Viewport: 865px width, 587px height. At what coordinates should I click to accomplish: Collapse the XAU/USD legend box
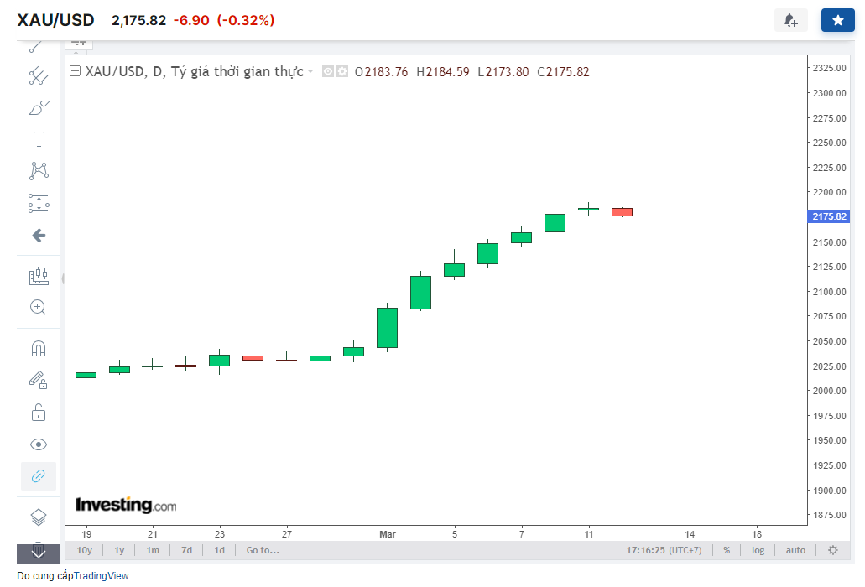(75, 72)
